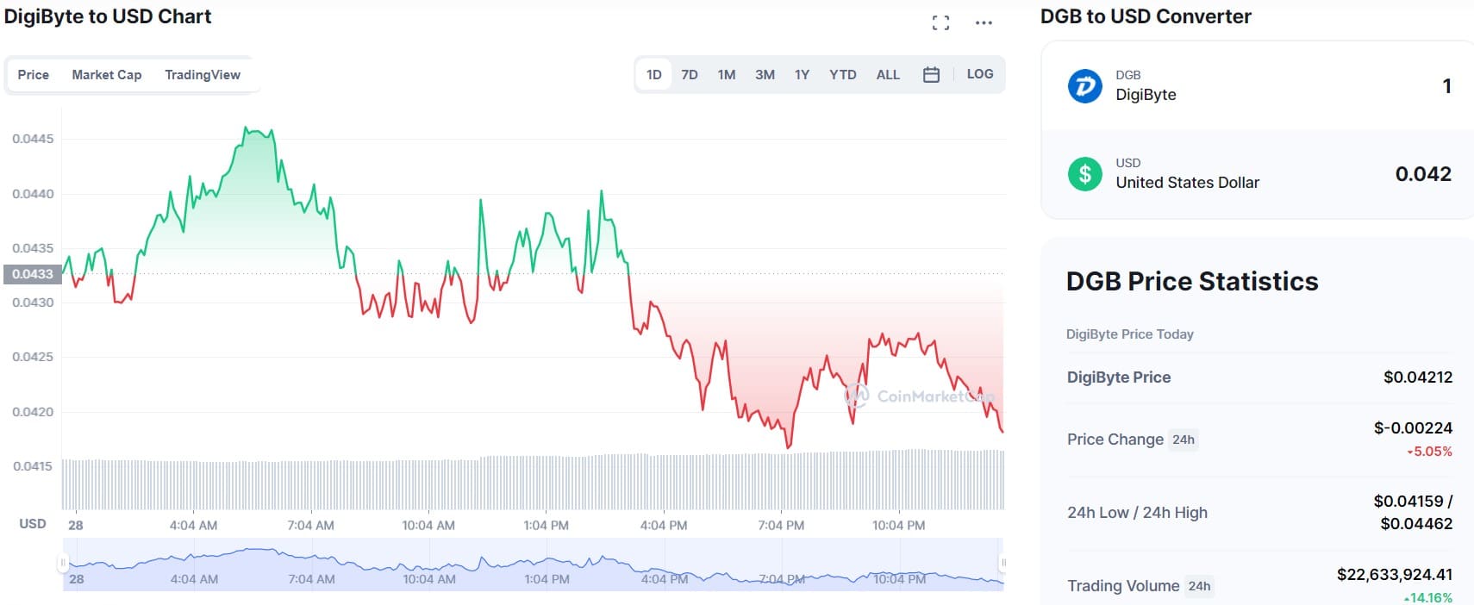Screen dimensions: 1474x605
Task: Click the Trading Volume value $22,633,924.41
Action: coord(1395,575)
